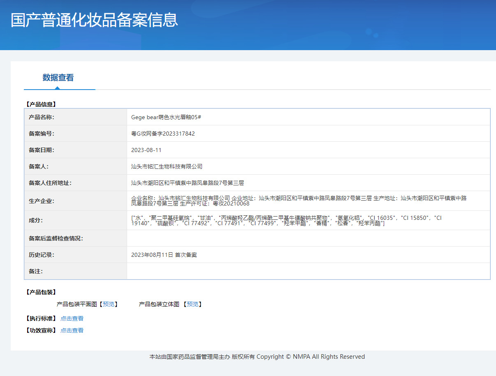Switch to the 数据查看 tab
496x376 pixels.
pos(58,78)
